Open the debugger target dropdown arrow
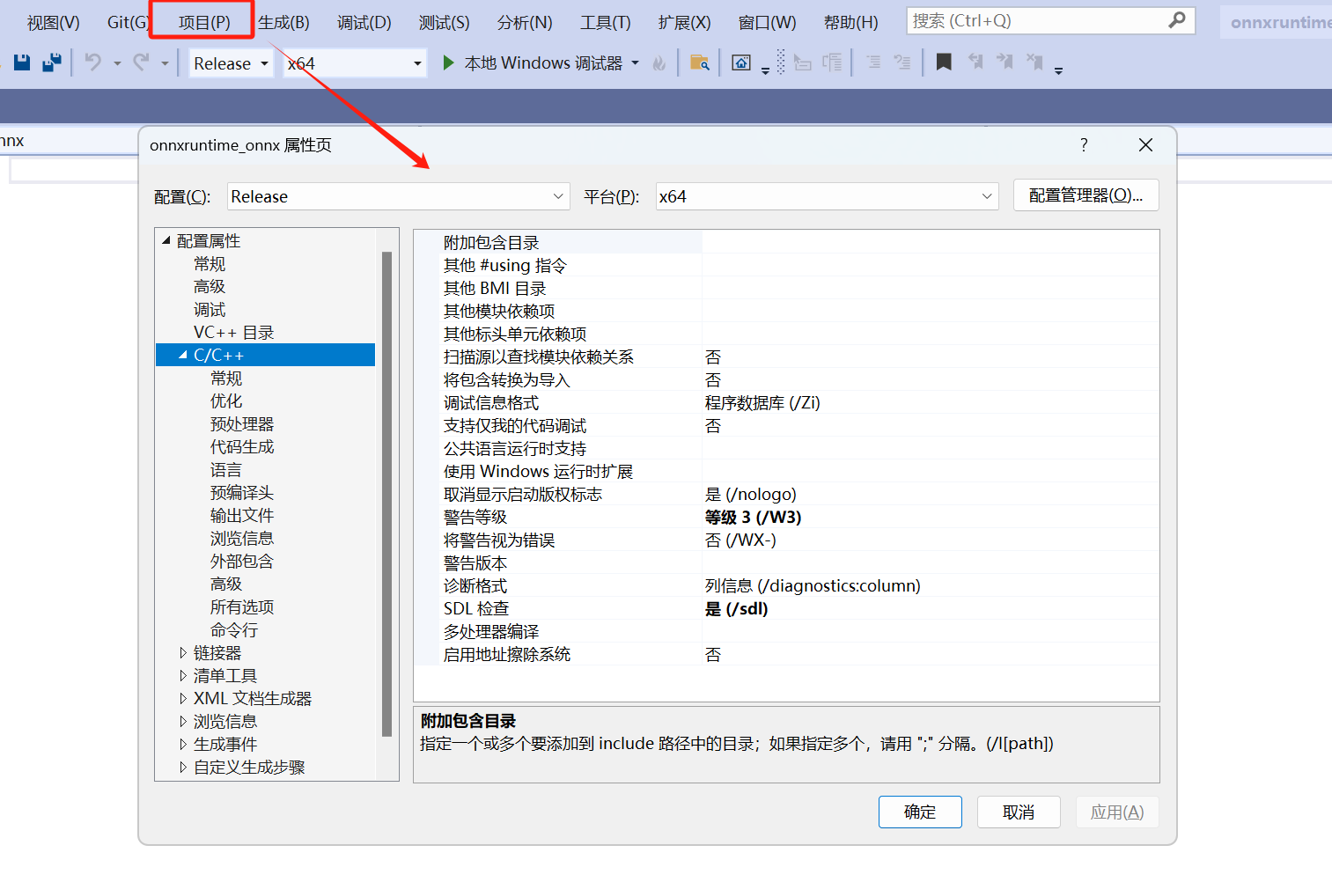 635,63
